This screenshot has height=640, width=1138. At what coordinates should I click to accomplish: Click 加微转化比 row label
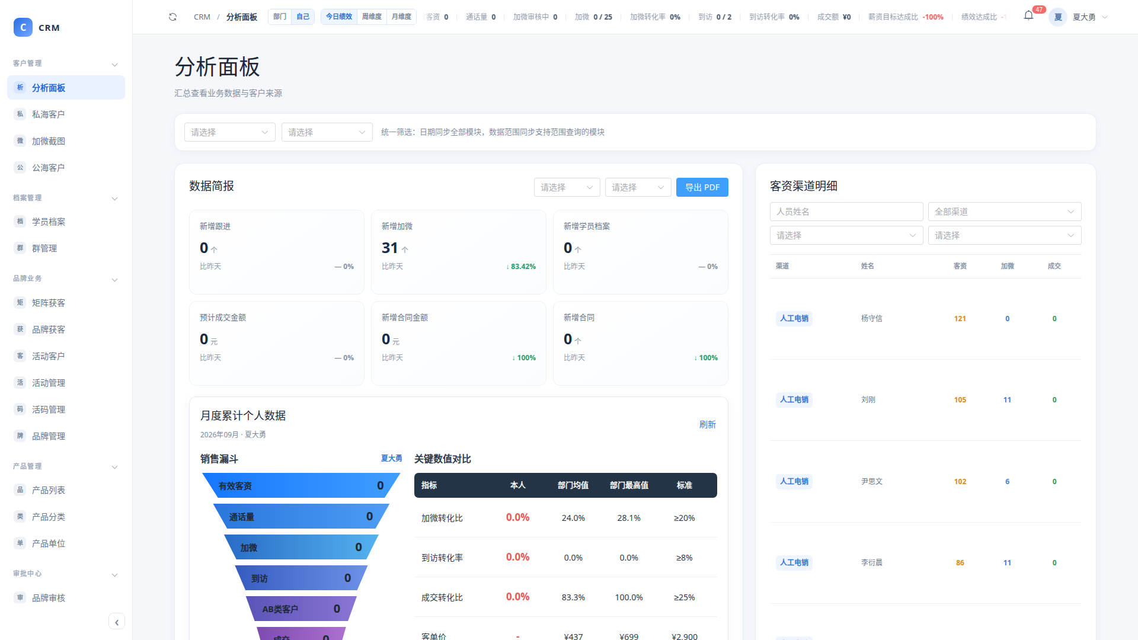pos(442,518)
